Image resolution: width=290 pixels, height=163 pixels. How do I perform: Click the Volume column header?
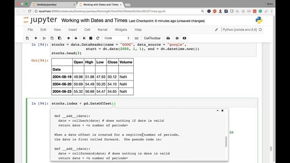coord(126,62)
